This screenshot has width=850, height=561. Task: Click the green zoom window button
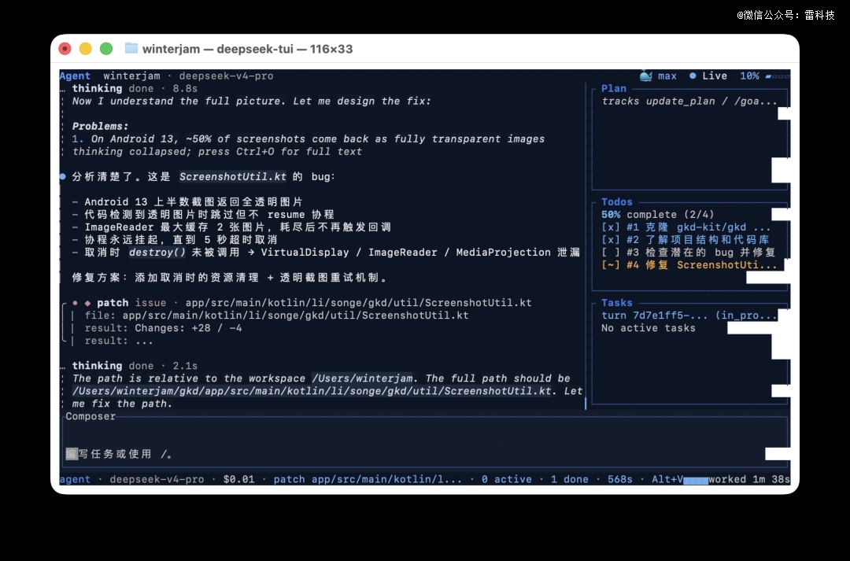[x=106, y=49]
